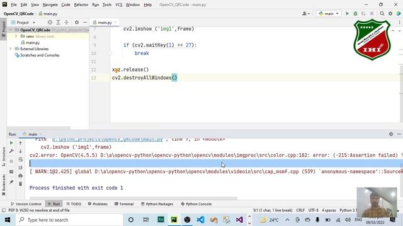The image size is (403, 226).
Task: Open Python Console tool window
Action: click(196, 204)
